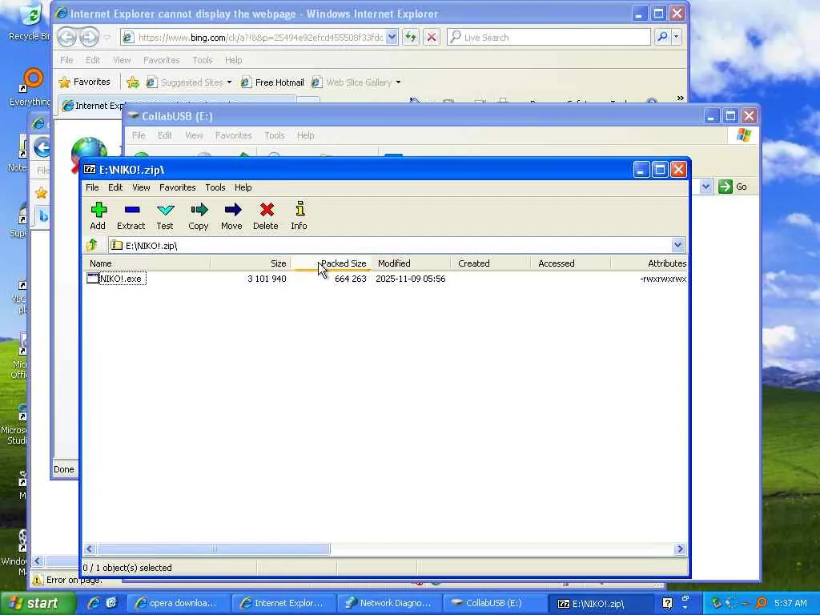Open the File menu in 7-Zip
Viewport: 820px width, 615px height.
[x=92, y=187]
